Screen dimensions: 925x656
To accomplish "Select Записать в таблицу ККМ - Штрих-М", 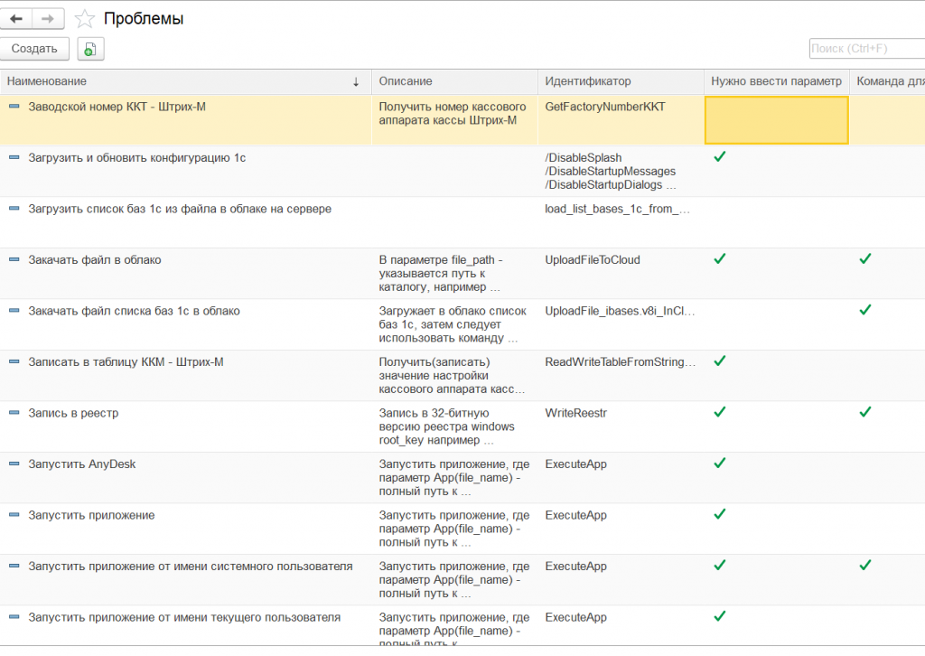I will [126, 362].
